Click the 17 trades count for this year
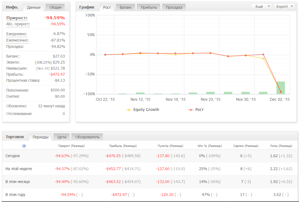299x202 pixels. (x=242, y=195)
